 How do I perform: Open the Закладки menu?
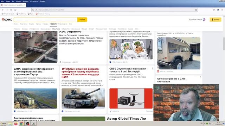[x=25, y=1]
